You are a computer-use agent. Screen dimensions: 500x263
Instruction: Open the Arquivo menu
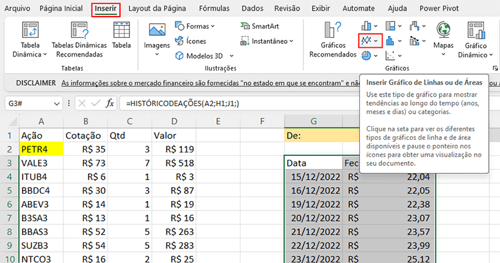[17, 9]
